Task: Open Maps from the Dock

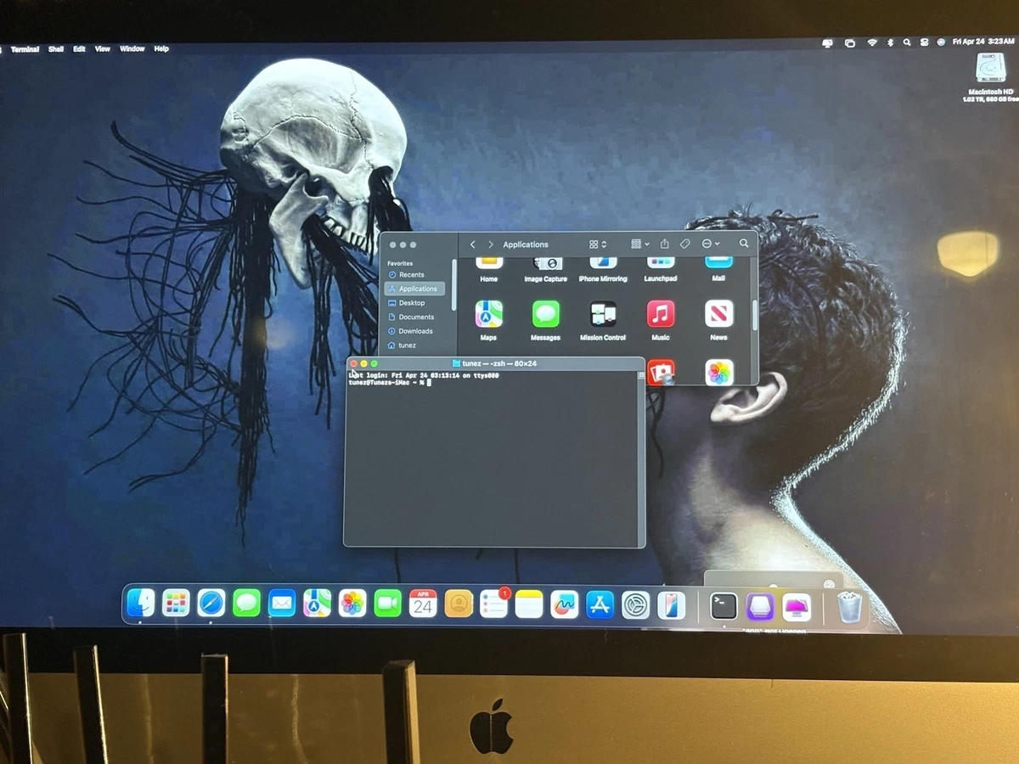Action: coord(317,604)
